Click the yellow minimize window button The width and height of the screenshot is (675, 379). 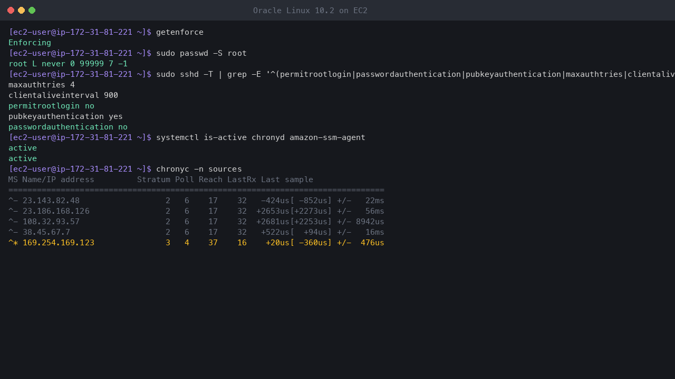(21, 11)
